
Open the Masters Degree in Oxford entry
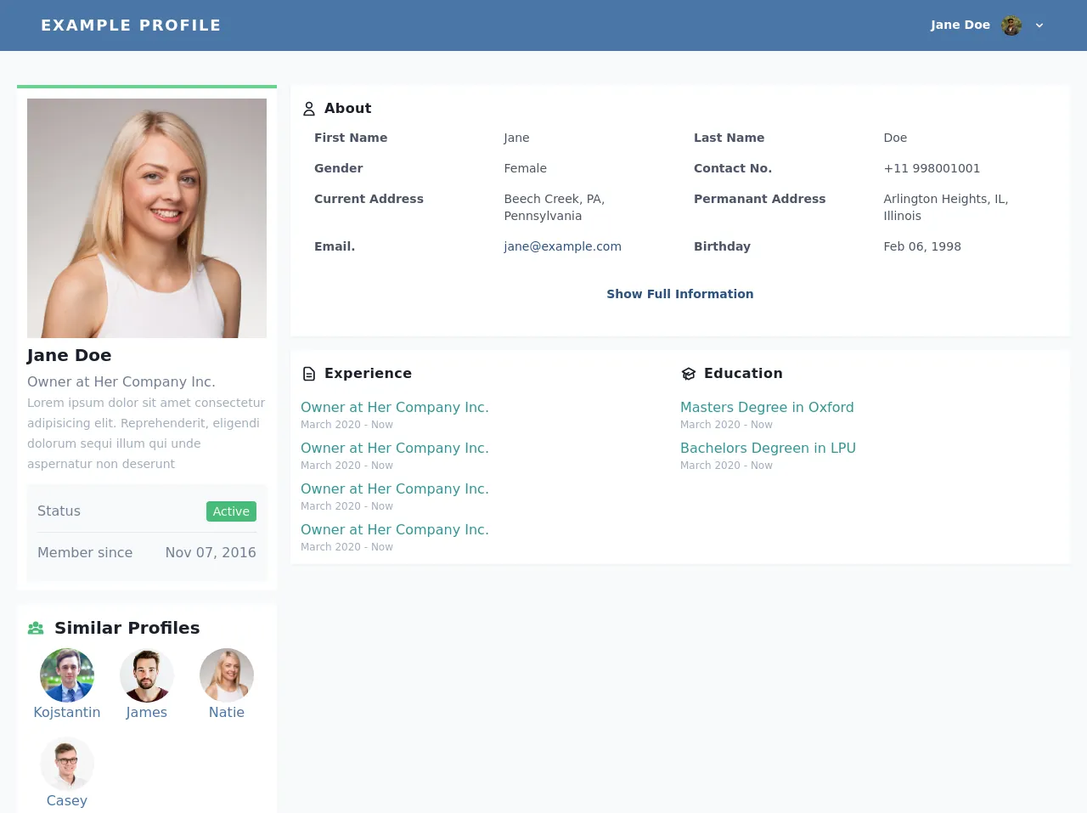coord(767,407)
